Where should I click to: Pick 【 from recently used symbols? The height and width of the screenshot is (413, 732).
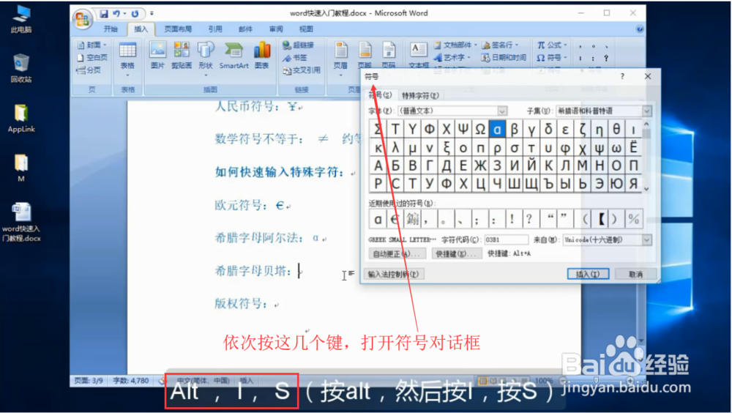point(601,219)
